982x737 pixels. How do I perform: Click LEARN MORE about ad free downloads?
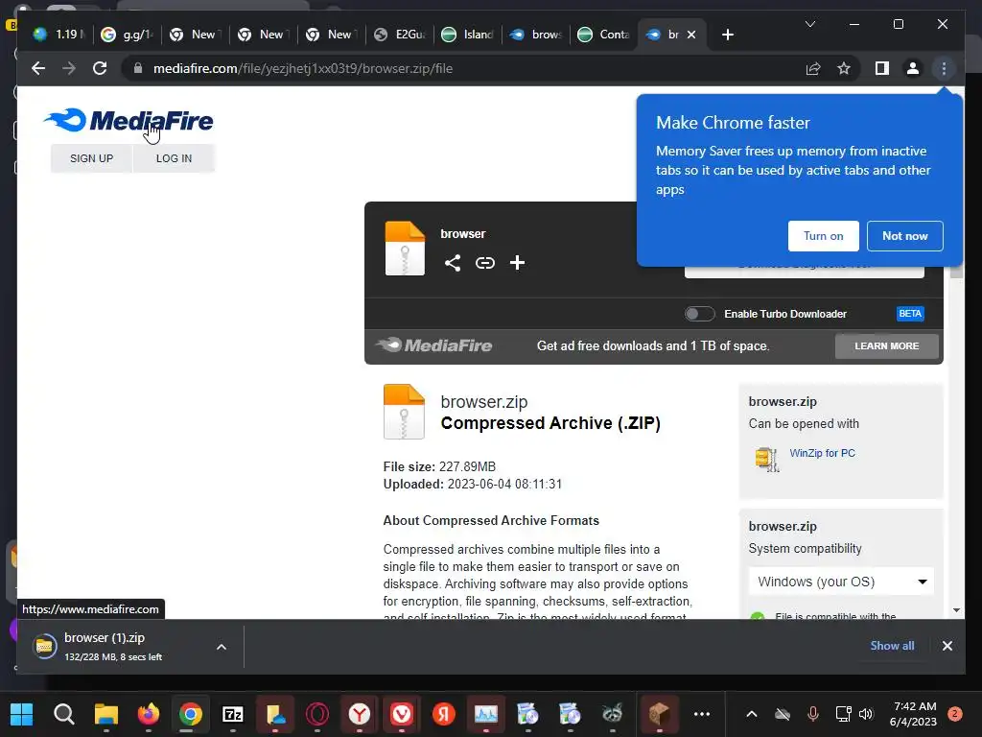(887, 345)
